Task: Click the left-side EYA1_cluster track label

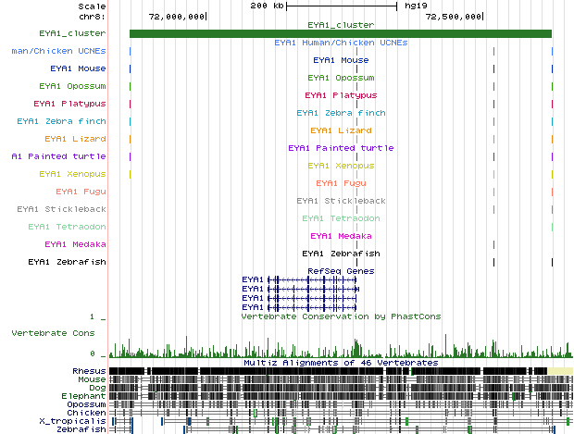Action: pos(72,33)
